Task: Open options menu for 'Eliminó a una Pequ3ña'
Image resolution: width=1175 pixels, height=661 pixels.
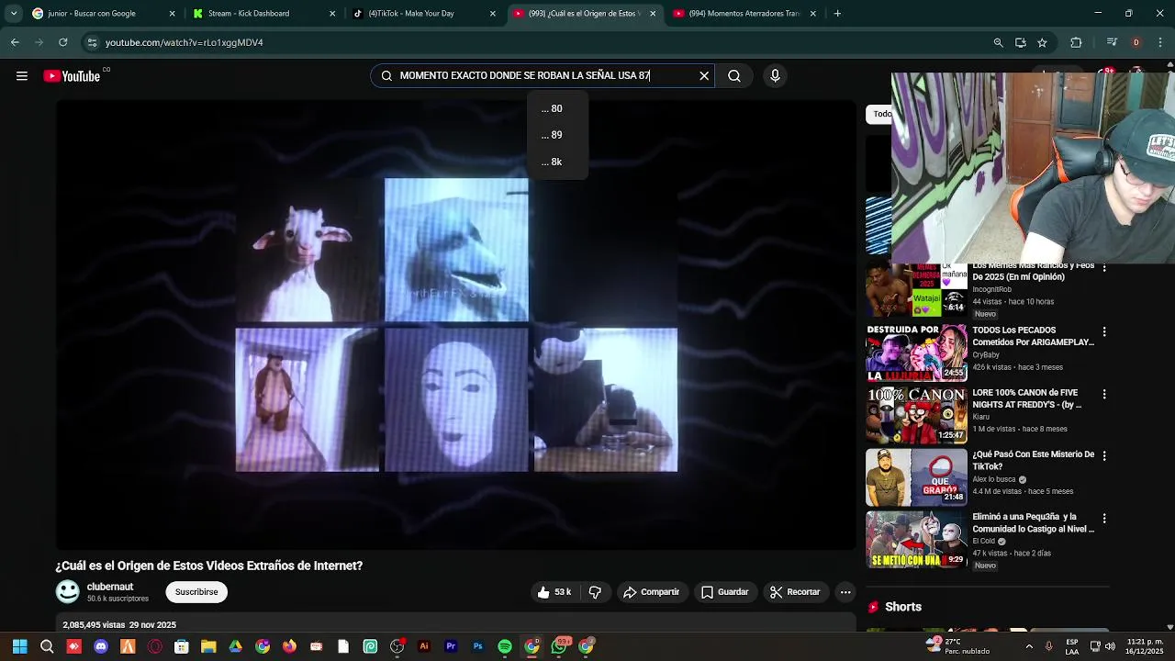Action: (1104, 518)
